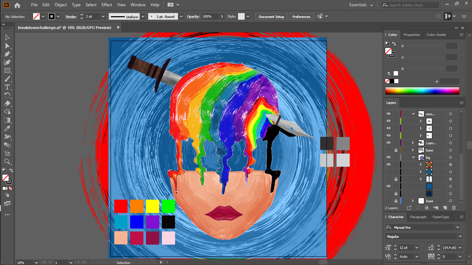Screen dimensions: 472x265
Task: Hide the 'bg' layer eye icon
Action: coord(388,157)
